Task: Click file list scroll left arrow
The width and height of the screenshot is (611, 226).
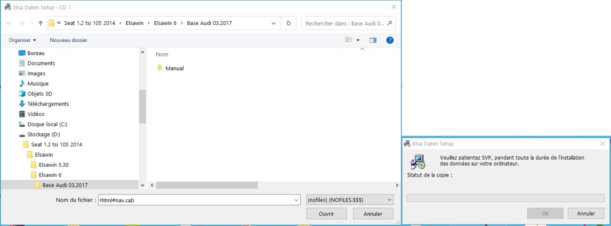Action: tap(152, 186)
